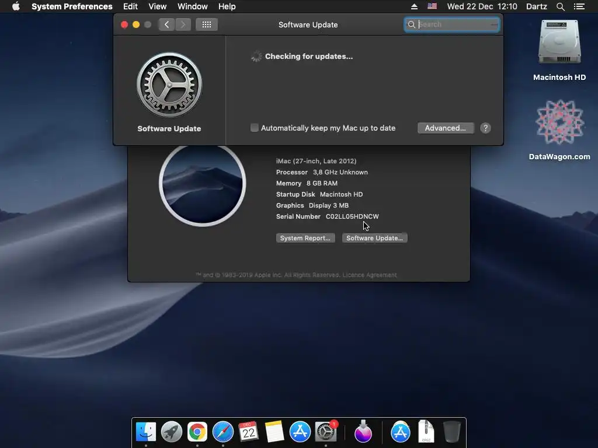Screen dimensions: 598x448
Task: Open the Advanced... options
Action: 446,128
